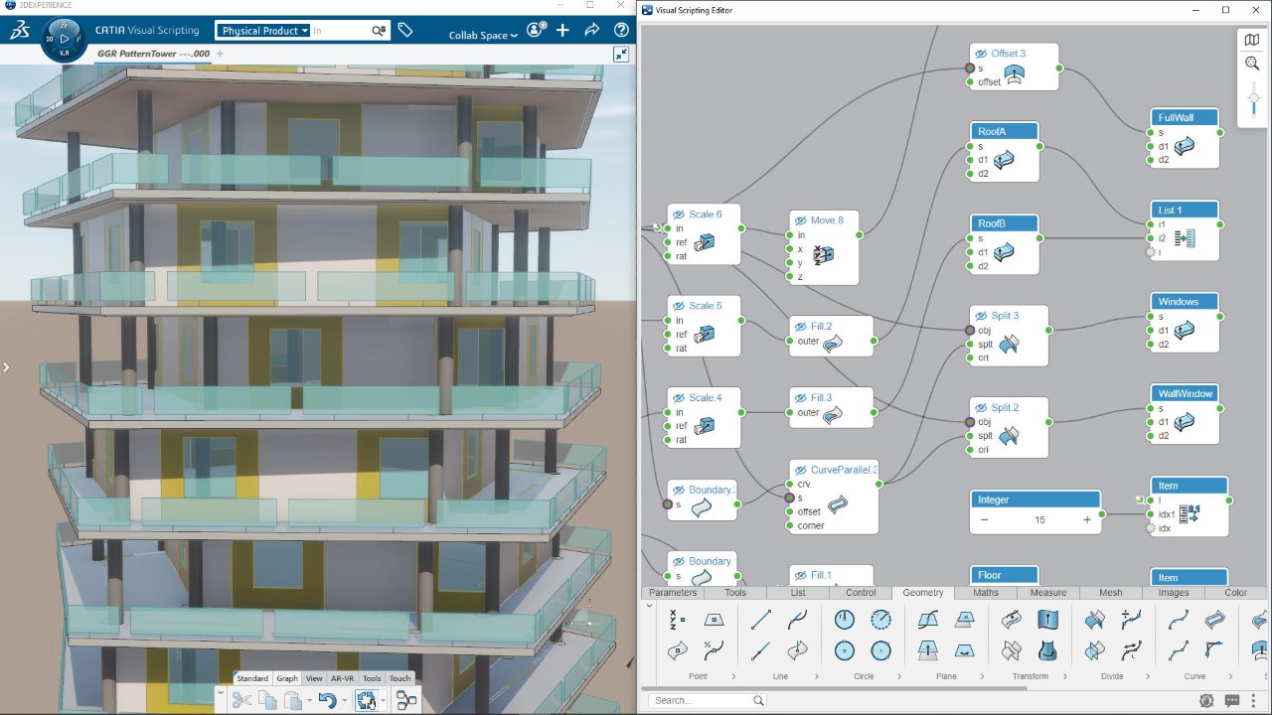The width and height of the screenshot is (1272, 715).
Task: Click the Undo icon in the Standard toolbar
Action: pyautogui.click(x=326, y=700)
